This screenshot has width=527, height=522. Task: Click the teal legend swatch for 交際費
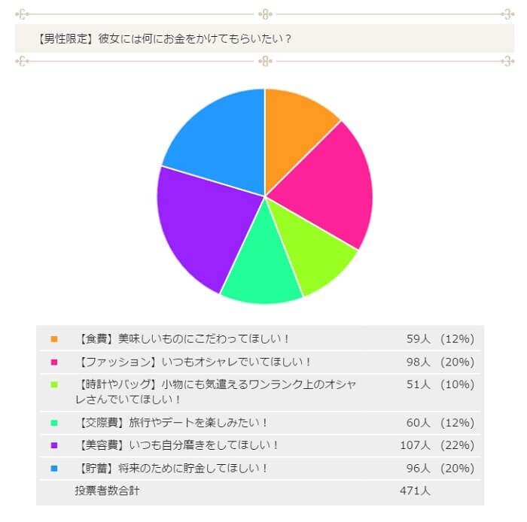(x=54, y=423)
